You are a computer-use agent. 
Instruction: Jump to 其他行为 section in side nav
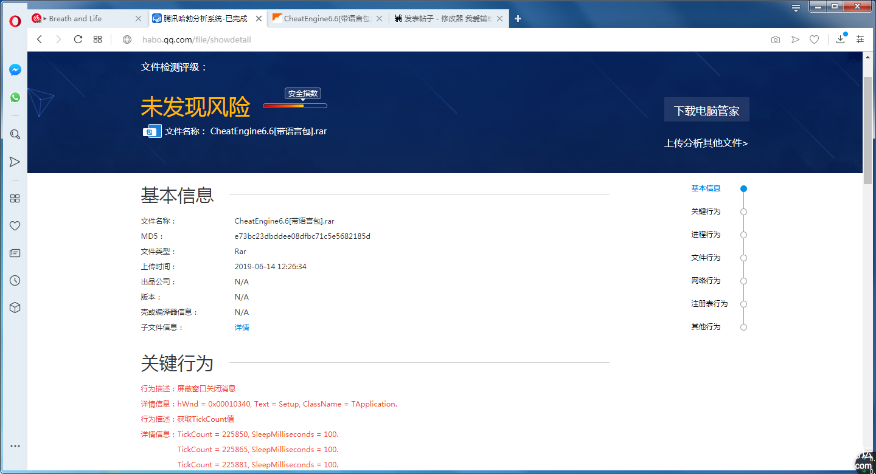click(706, 327)
